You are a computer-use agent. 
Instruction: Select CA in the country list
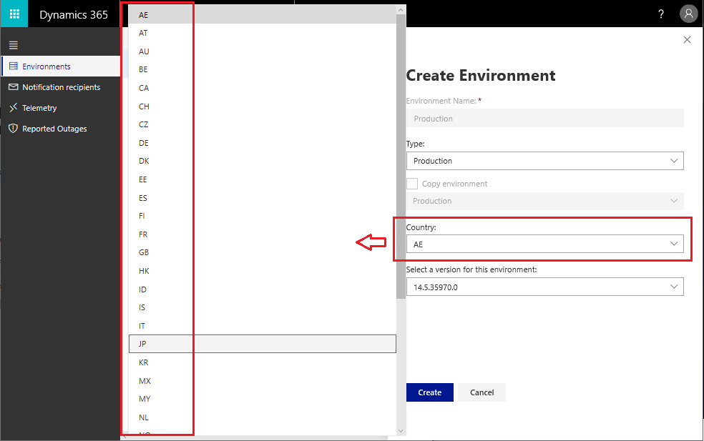coord(262,88)
